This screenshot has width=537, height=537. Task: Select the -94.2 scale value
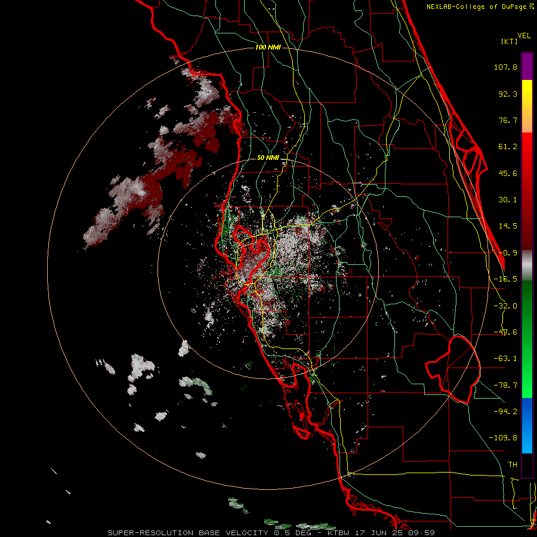tap(505, 411)
